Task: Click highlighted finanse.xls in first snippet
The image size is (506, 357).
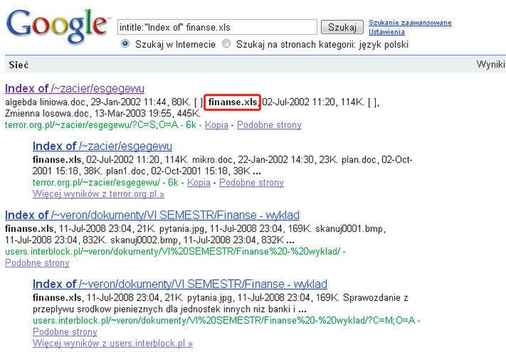Action: (233, 102)
